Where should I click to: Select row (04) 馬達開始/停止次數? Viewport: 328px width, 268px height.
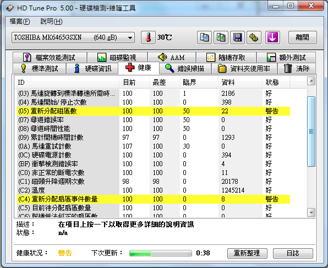pyautogui.click(x=154, y=102)
